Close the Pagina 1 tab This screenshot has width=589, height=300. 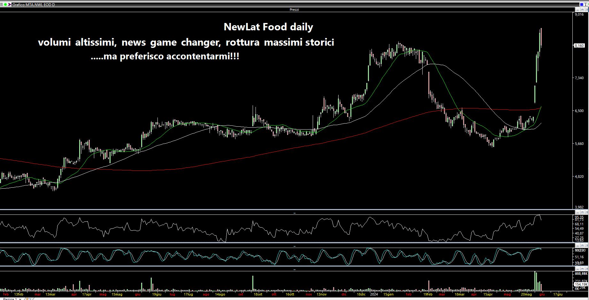pos(20,299)
